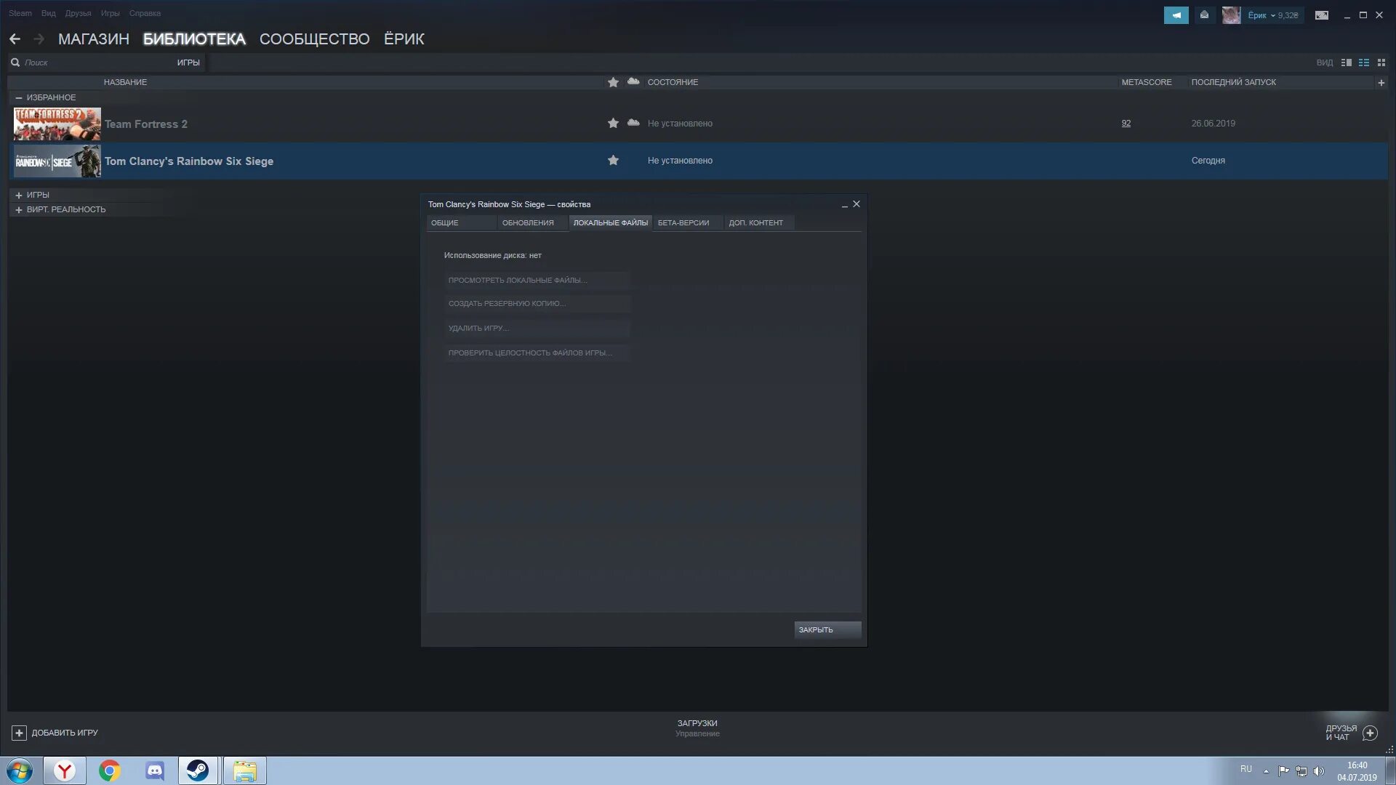
Task: Switch to grid view layout
Action: 1381,63
